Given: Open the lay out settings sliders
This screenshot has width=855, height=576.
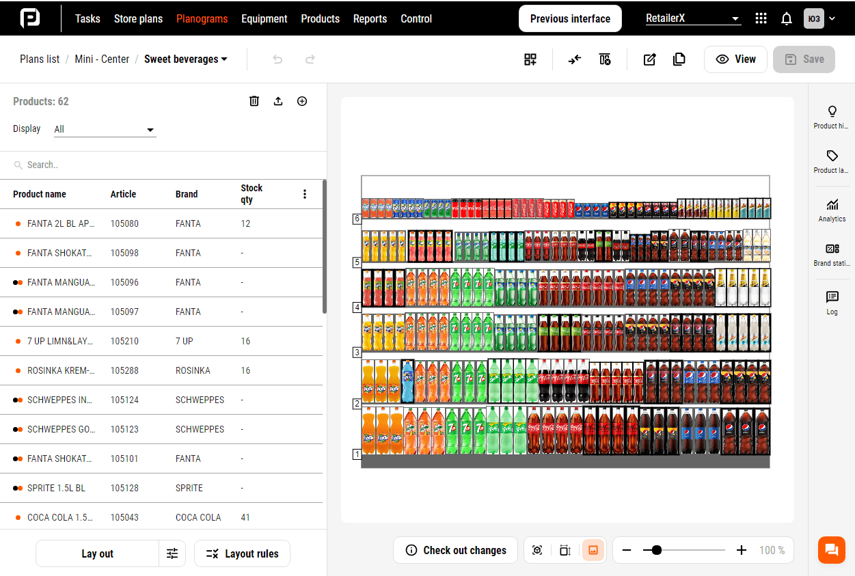Looking at the screenshot, I should 172,553.
